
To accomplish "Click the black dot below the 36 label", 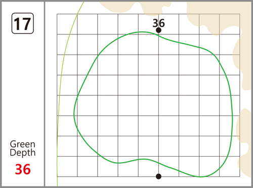I will coord(158,30).
